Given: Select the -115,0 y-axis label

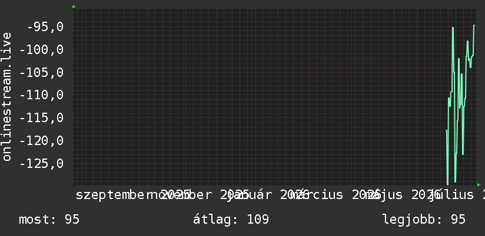Looking at the screenshot, I should coord(42,118).
